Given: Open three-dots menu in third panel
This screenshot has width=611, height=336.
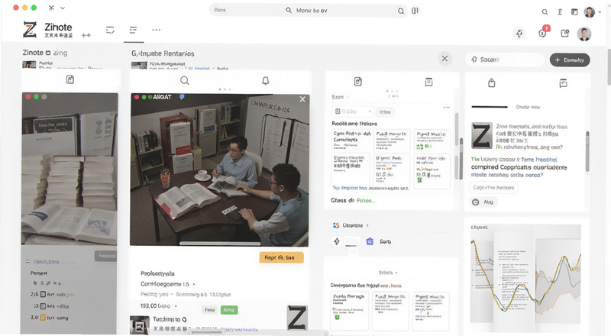Looking at the screenshot, I should click(x=447, y=107).
